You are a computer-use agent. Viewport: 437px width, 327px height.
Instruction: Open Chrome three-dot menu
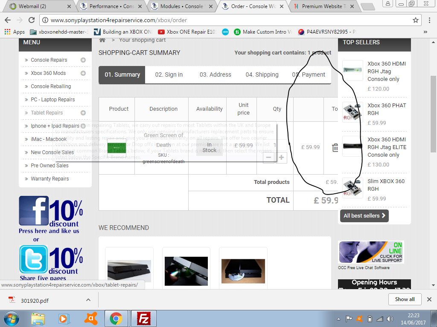click(x=429, y=20)
